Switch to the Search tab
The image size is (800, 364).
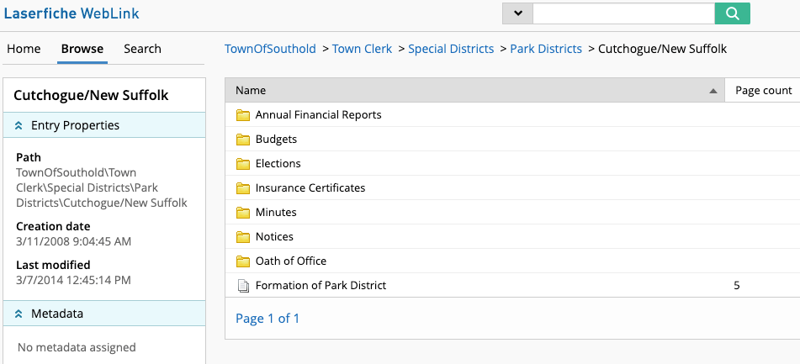142,49
